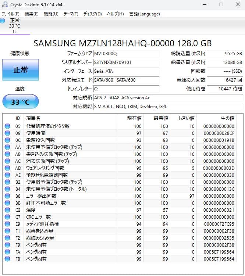Click status icon for F2 総読み込み量
The image size is (245, 276).
[x=7, y=238]
